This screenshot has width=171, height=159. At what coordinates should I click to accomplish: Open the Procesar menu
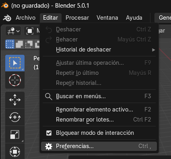click(77, 18)
